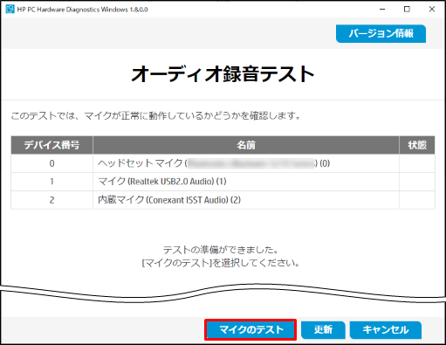Viewport: 446px width, 345px height.
Task: Select the 内蔵マイク (Conexant ISST Audio) row
Action: click(x=223, y=200)
